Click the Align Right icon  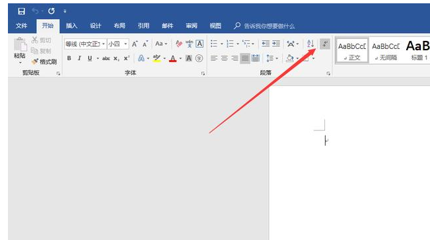coord(234,58)
